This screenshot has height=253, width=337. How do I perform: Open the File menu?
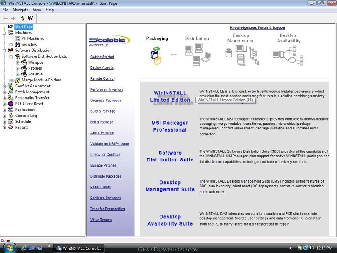(x=5, y=10)
